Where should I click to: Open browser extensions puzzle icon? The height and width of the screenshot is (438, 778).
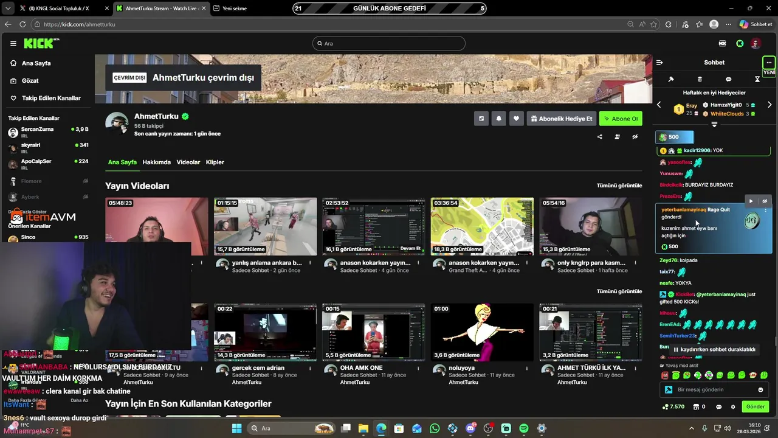click(x=669, y=24)
